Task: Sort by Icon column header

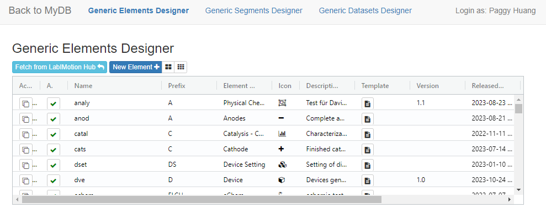Action: (x=285, y=86)
